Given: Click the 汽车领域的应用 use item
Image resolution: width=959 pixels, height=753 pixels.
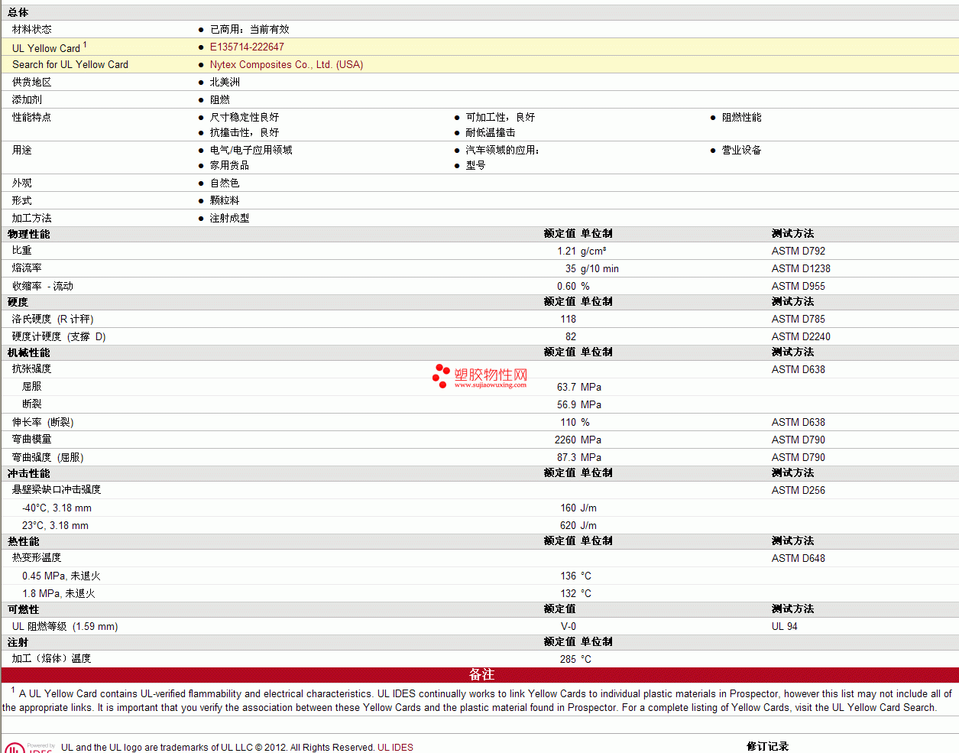Looking at the screenshot, I should tap(503, 150).
